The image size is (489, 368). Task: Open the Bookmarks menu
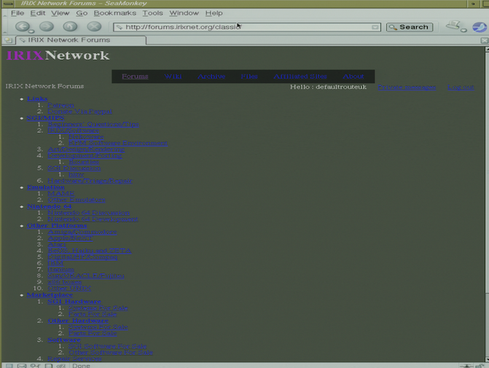pos(114,13)
